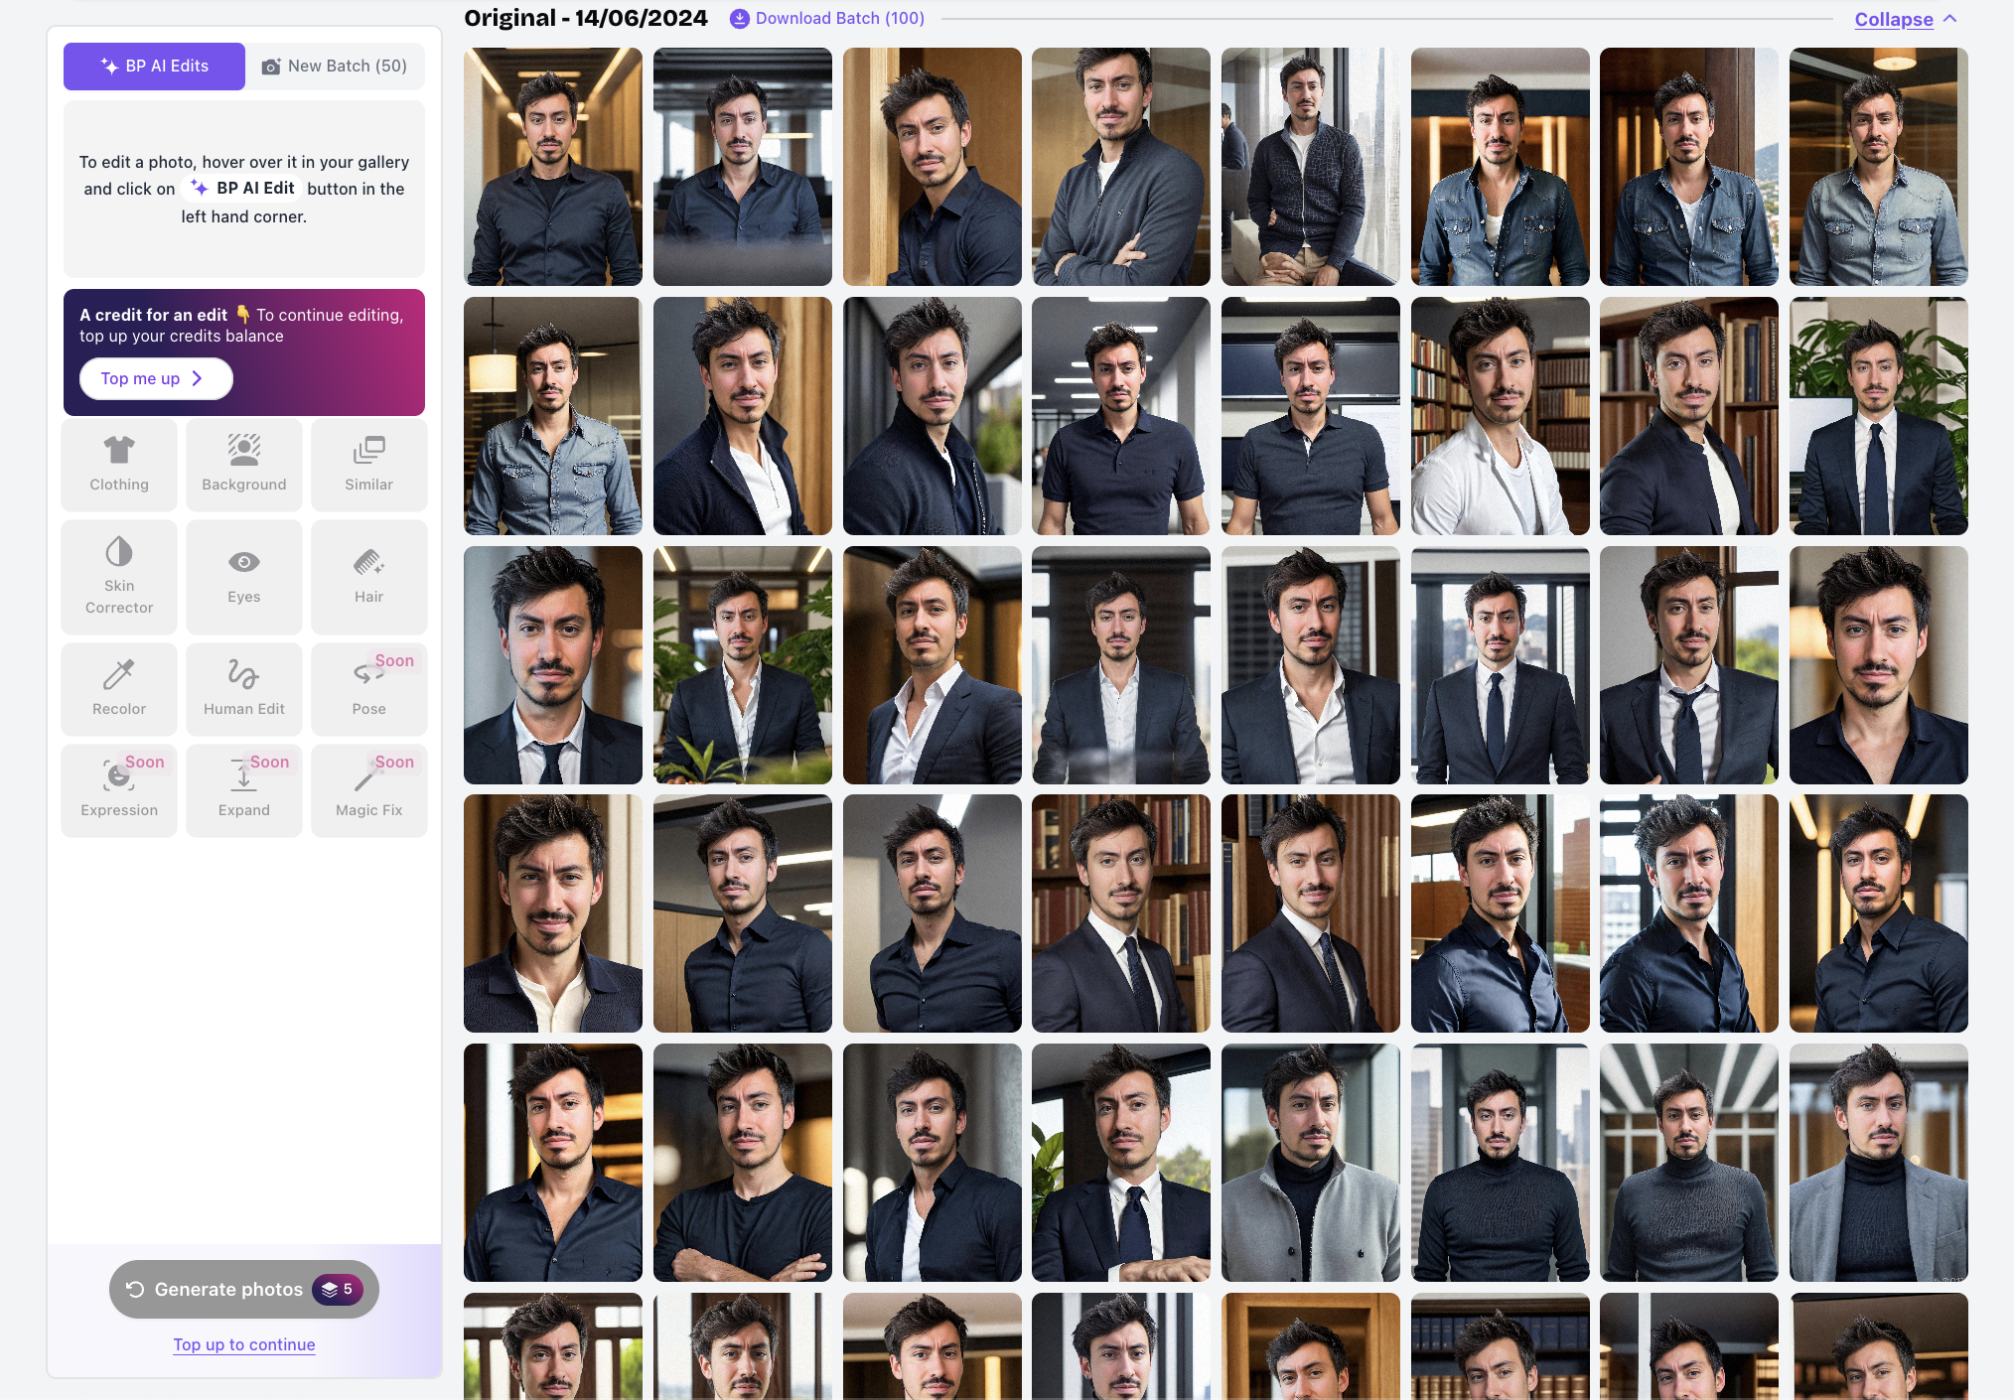The width and height of the screenshot is (2014, 1400).
Task: Open the first portrait thumbnail
Action: [552, 166]
